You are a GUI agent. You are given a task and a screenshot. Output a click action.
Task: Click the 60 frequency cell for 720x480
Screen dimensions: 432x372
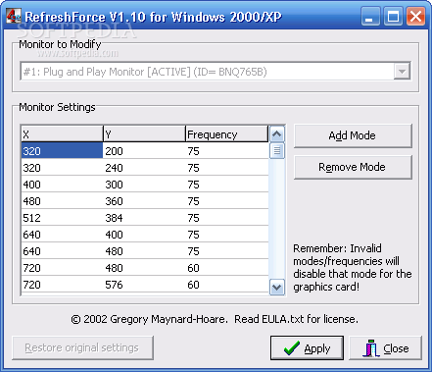point(227,268)
